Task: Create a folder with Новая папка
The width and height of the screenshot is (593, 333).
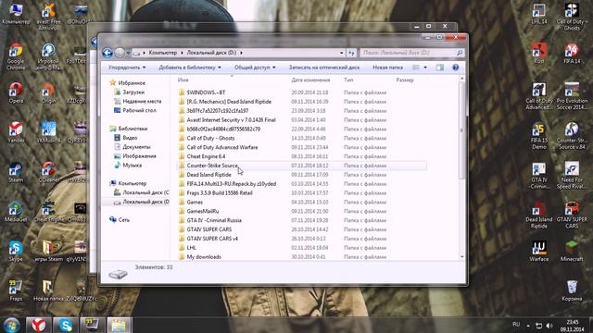Action: pos(387,68)
